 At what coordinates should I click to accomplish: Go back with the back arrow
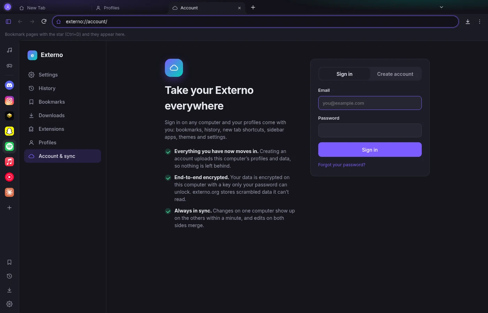pos(20,22)
